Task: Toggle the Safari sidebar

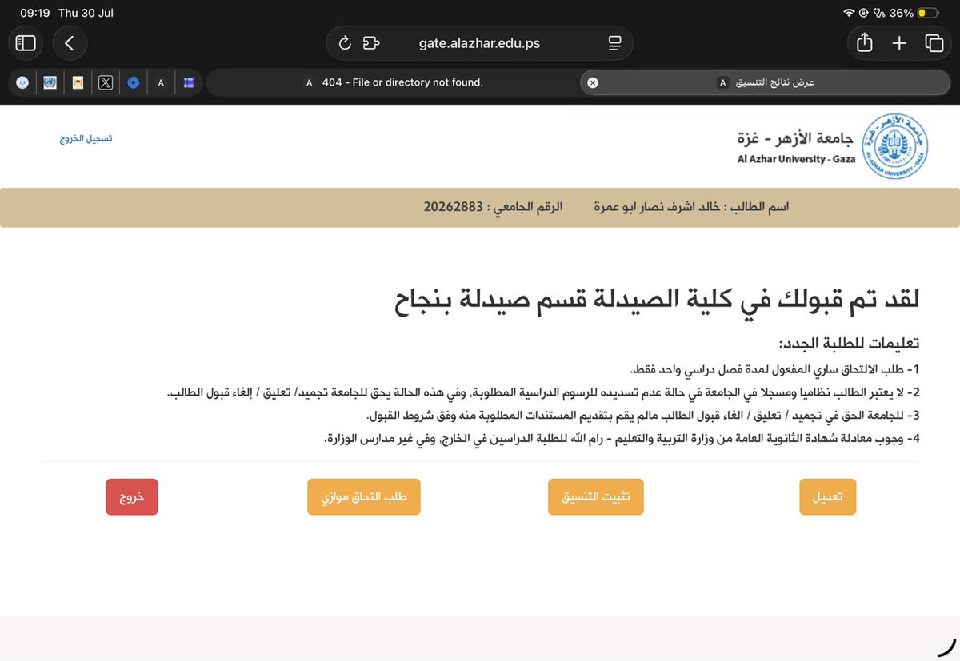Action: click(x=26, y=43)
